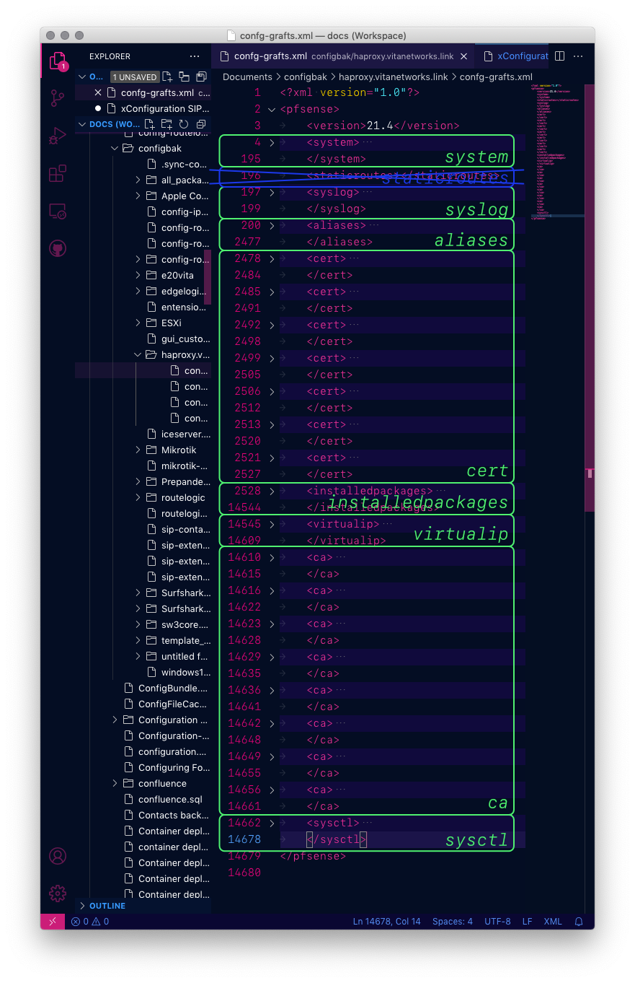
Task: Split the editor to the right
Action: pos(559,56)
